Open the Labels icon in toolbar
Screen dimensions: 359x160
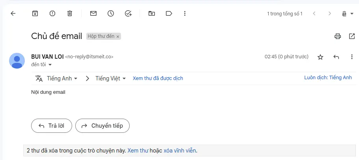[169, 13]
